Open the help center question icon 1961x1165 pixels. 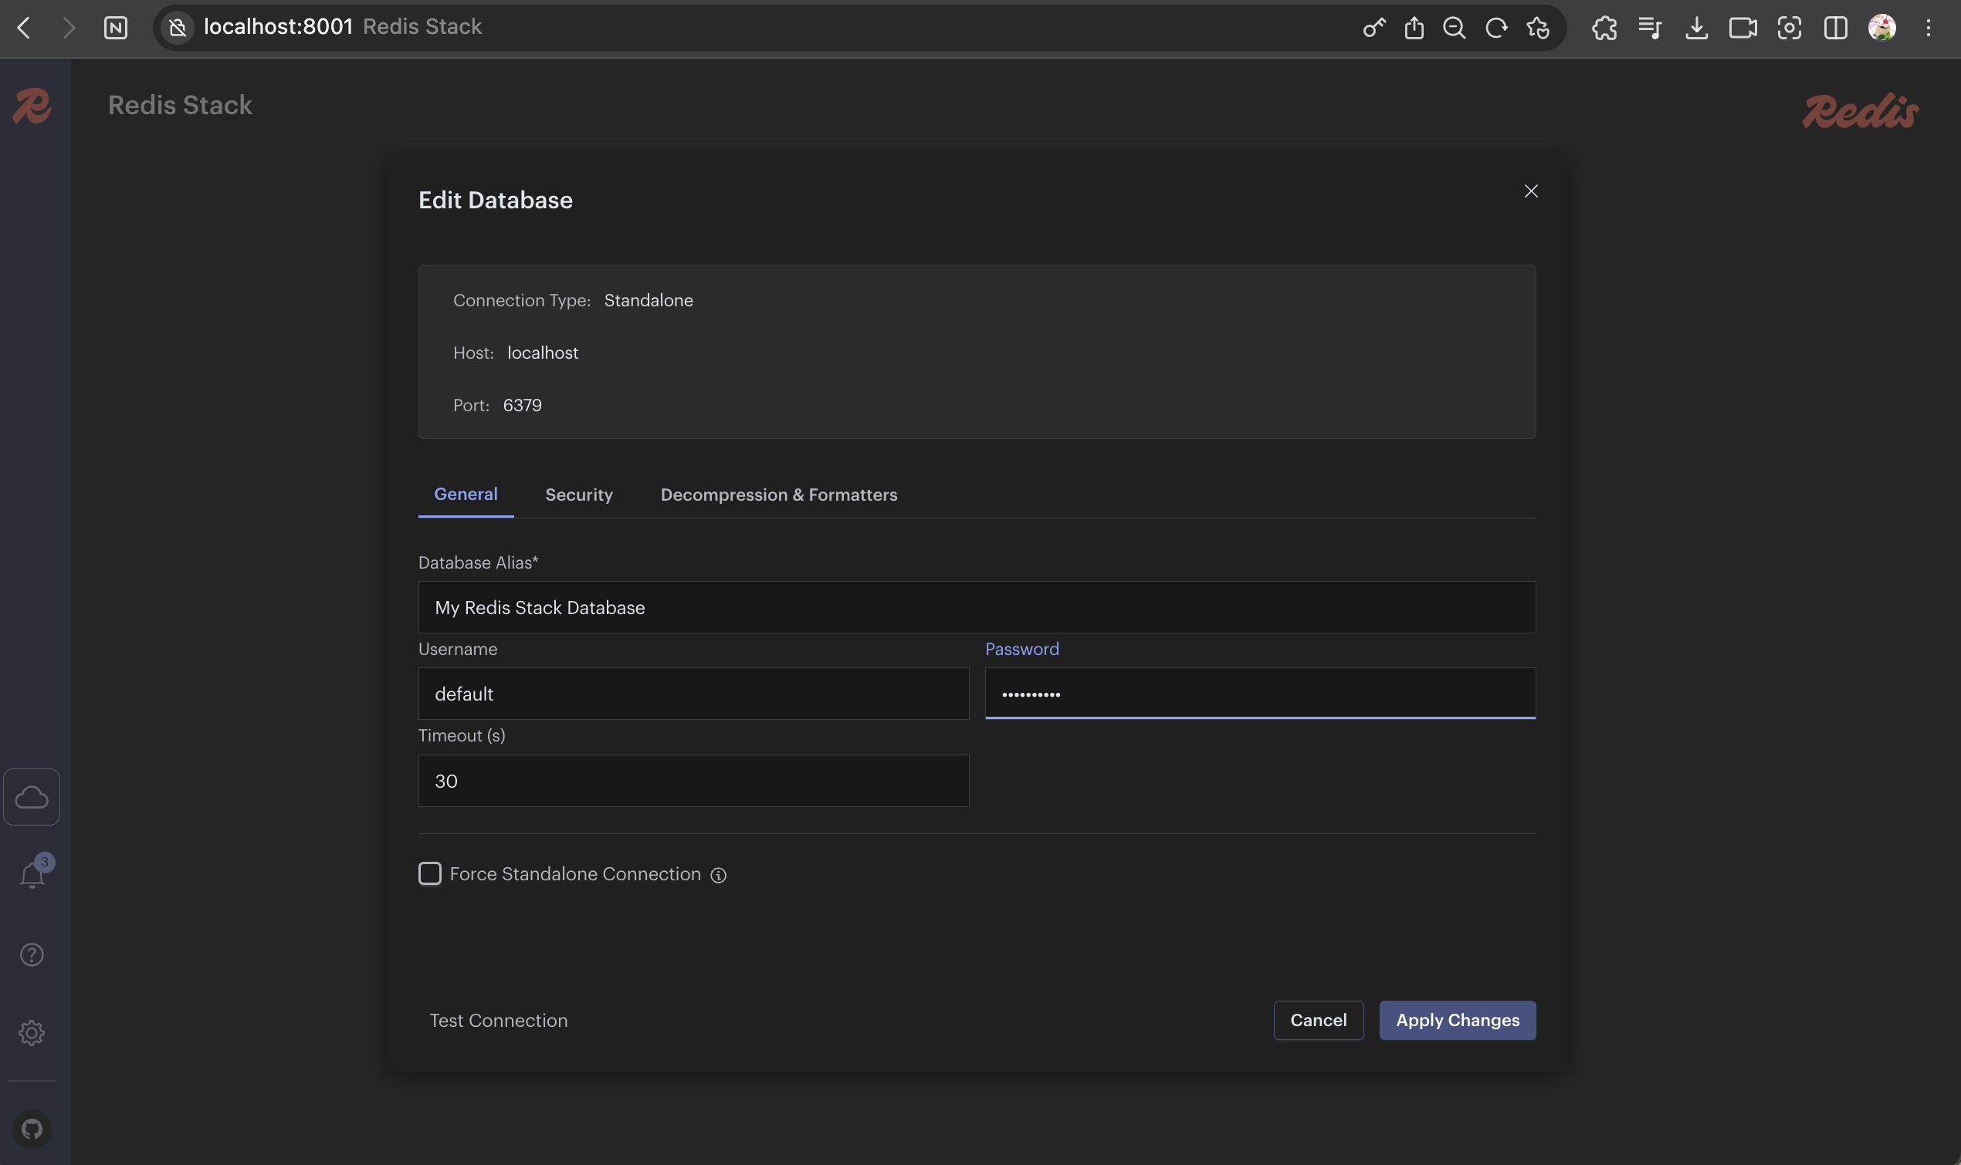coord(32,954)
